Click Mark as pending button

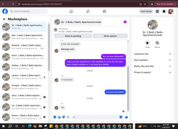coord(73,36)
